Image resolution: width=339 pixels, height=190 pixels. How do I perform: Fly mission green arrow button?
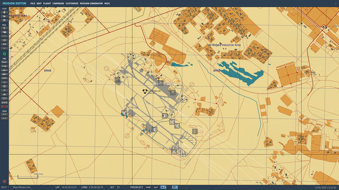click(x=4, y=54)
